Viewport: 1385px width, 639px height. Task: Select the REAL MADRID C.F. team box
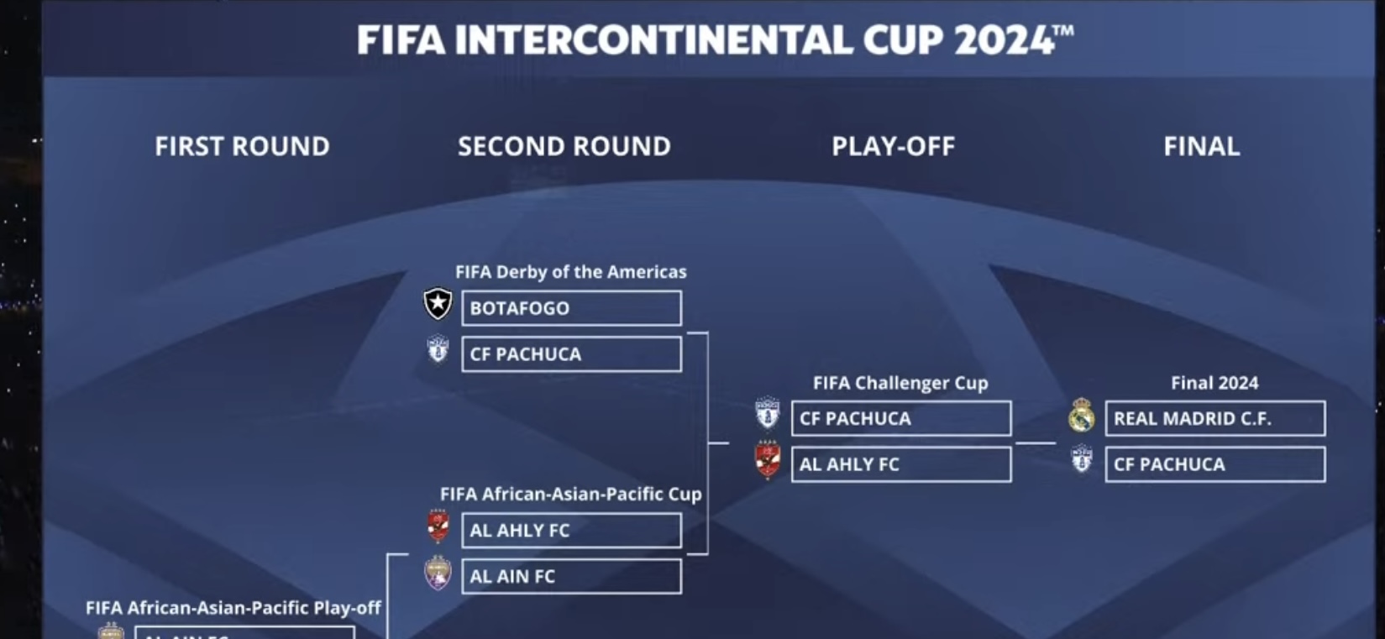coord(1215,418)
